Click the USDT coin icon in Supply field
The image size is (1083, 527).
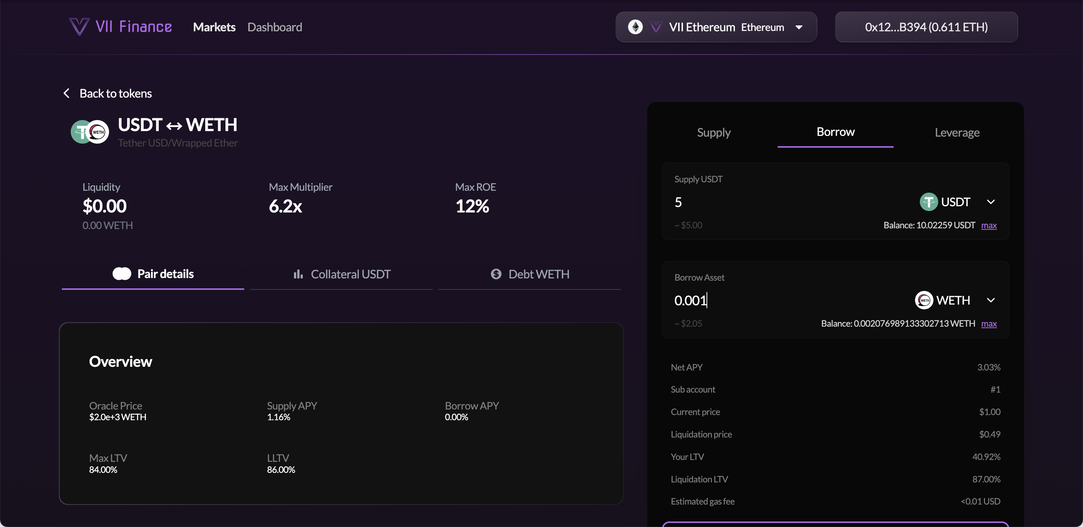[928, 202]
